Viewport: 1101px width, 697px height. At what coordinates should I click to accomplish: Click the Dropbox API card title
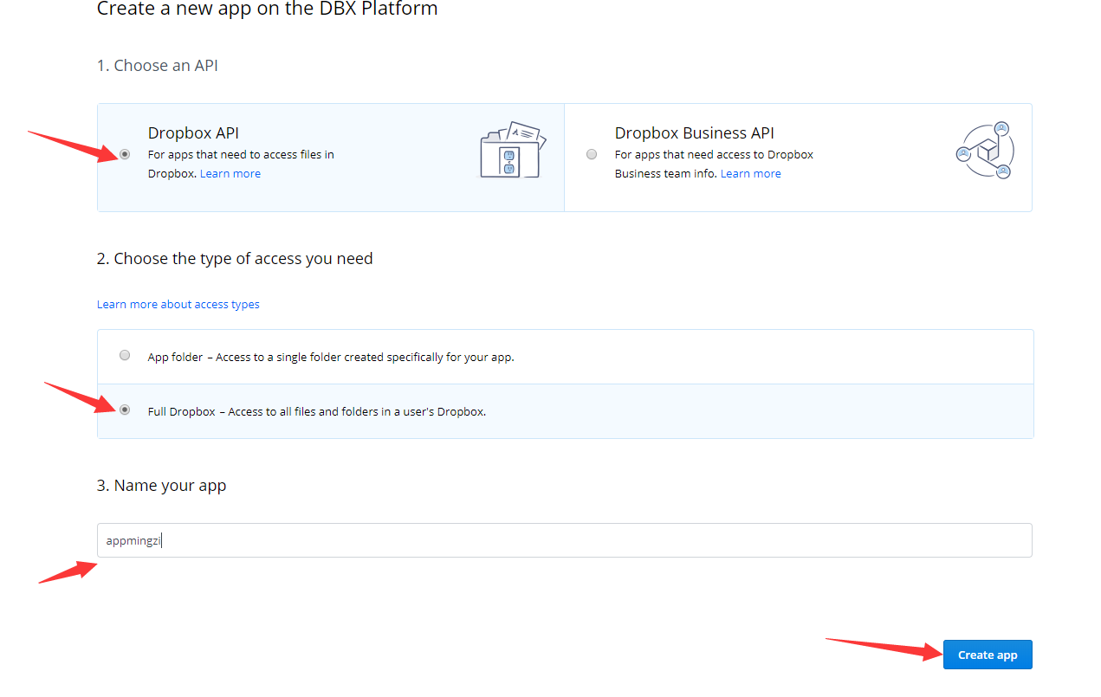(x=193, y=132)
